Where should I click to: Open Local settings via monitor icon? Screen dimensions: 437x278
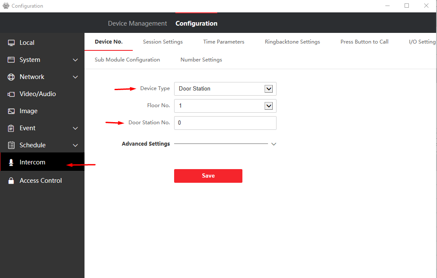click(x=11, y=43)
